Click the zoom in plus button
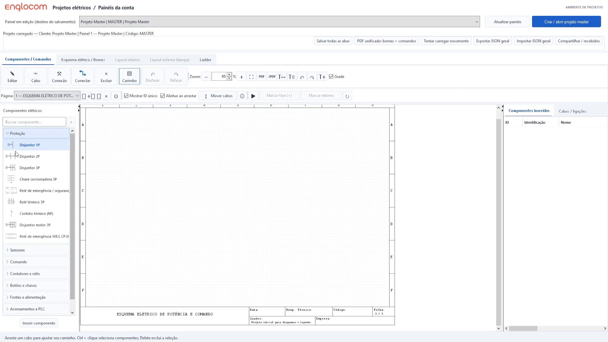Screen dimensions: 608x342 242,77
